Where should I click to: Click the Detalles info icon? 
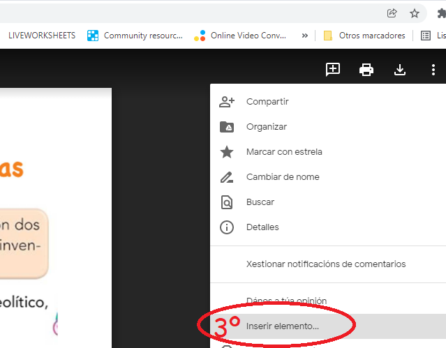coord(227,227)
